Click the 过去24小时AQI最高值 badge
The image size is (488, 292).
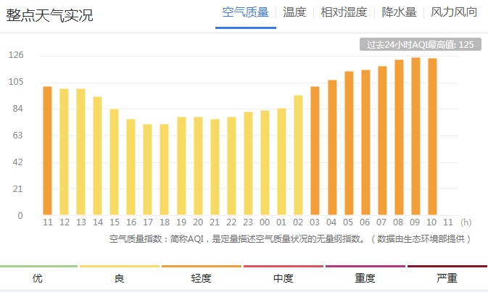[420, 45]
